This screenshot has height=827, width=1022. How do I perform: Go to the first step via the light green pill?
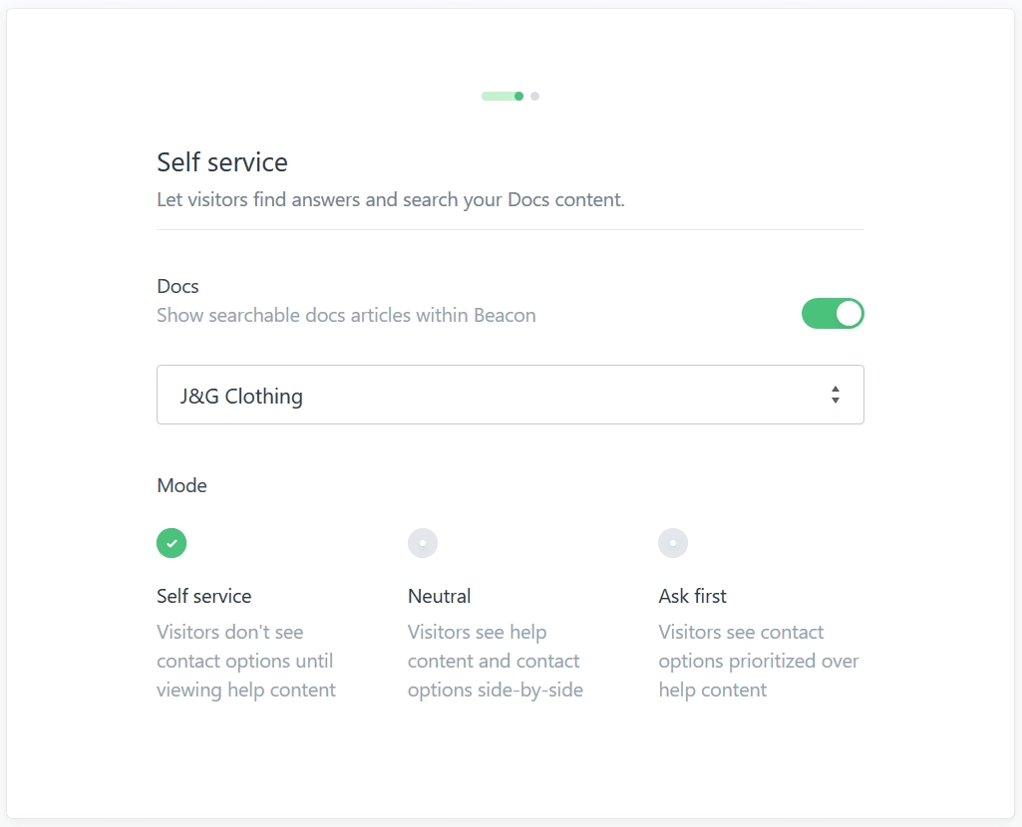pyautogui.click(x=498, y=97)
